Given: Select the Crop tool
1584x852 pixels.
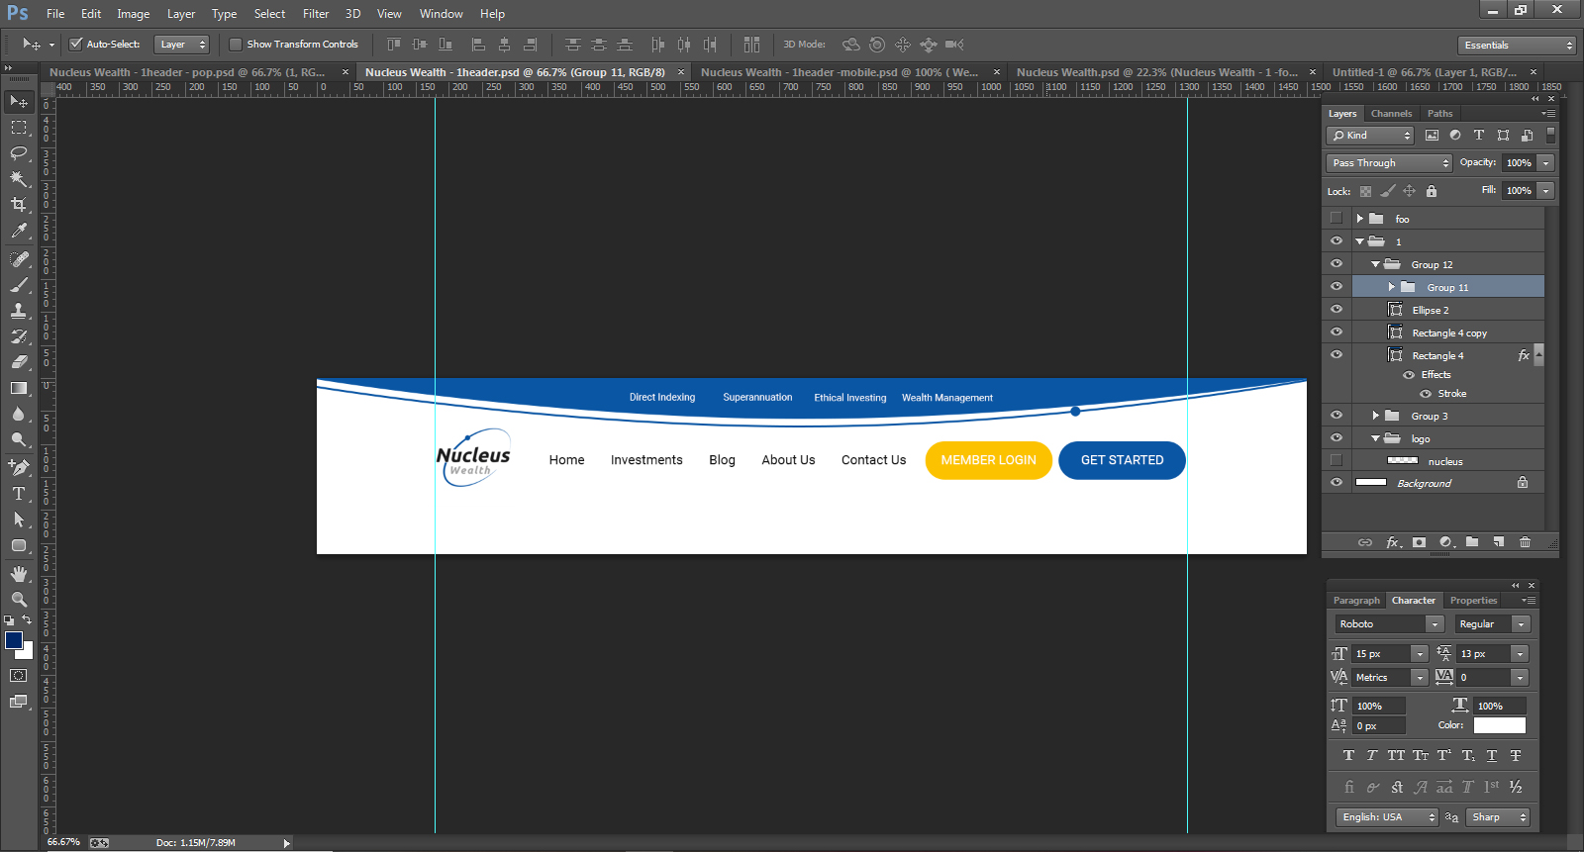Looking at the screenshot, I should [x=19, y=205].
